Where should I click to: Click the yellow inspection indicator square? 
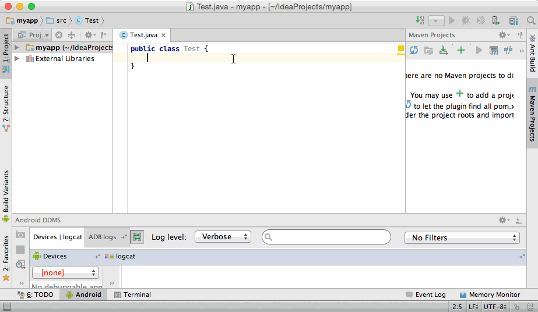[401, 49]
